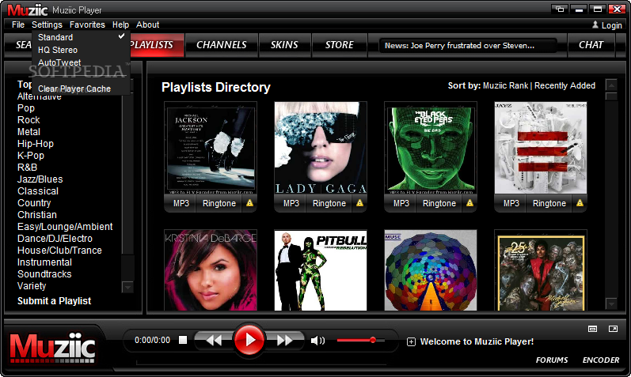Open the FORUMS link
The height and width of the screenshot is (377, 631).
[552, 360]
